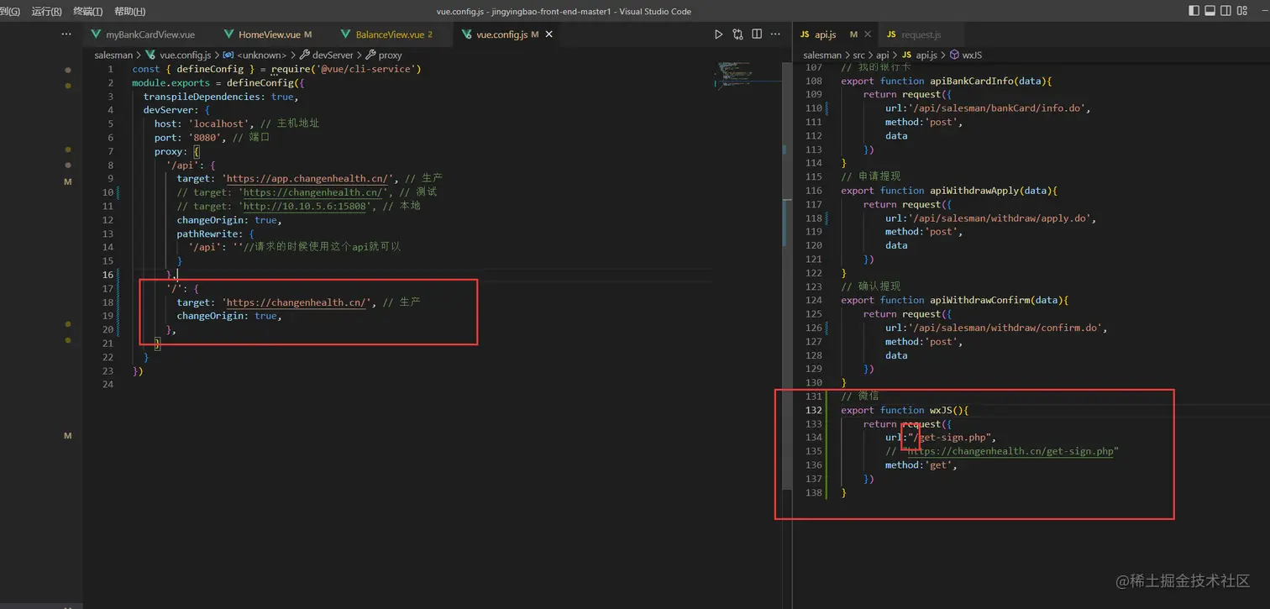
Task: Click 'localhost' host value on line 5
Action: click(x=221, y=123)
